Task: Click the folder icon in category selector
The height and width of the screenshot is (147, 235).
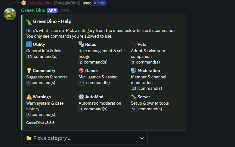Action: pos(29,138)
